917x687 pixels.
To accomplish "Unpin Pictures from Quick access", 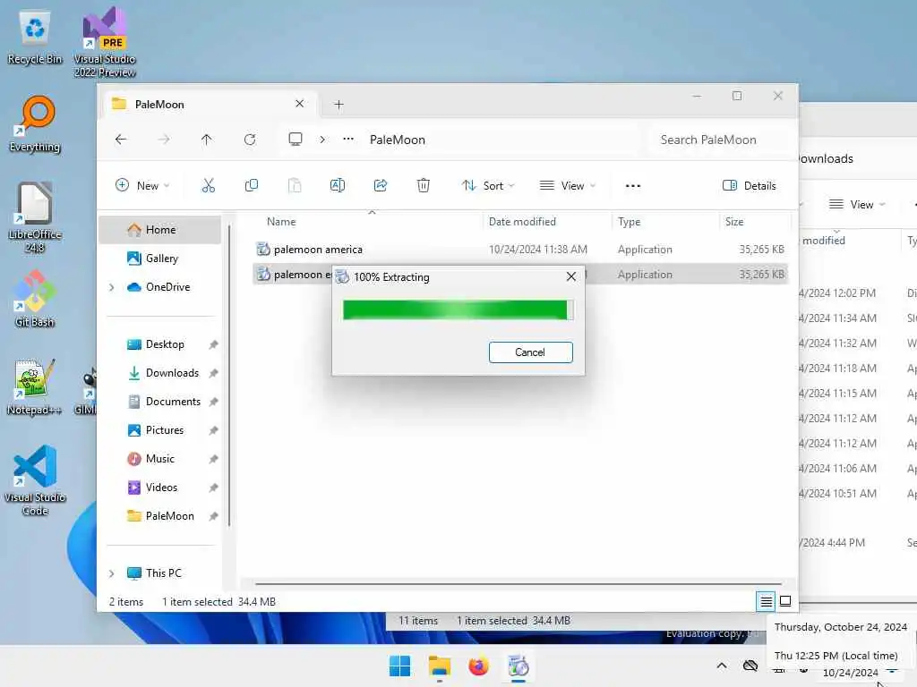I will coord(213,430).
